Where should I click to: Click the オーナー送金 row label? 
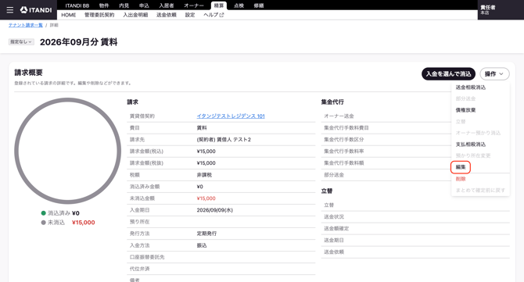(339, 116)
